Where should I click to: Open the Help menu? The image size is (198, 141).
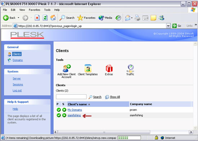(x=57, y=10)
